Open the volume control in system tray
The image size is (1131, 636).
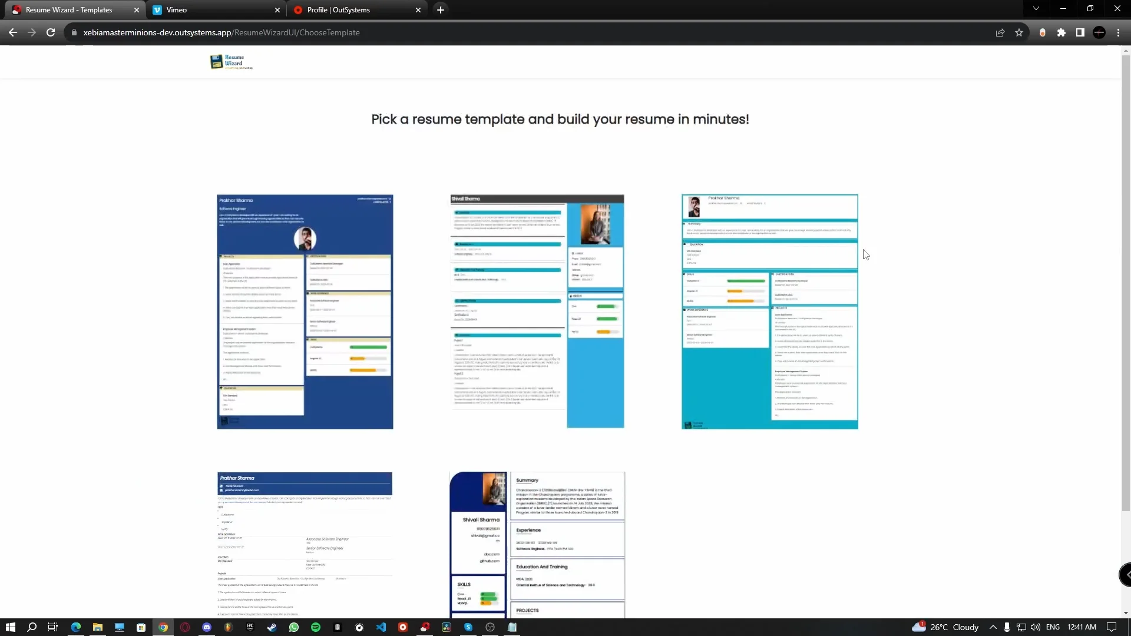(x=1035, y=627)
